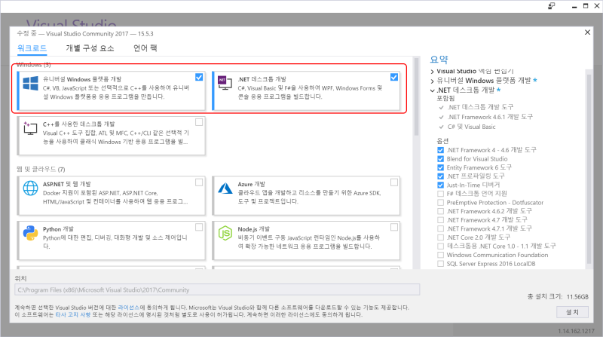Click the total install size 11.56GB text
Screen dimensions: 603x337
(x=558, y=296)
